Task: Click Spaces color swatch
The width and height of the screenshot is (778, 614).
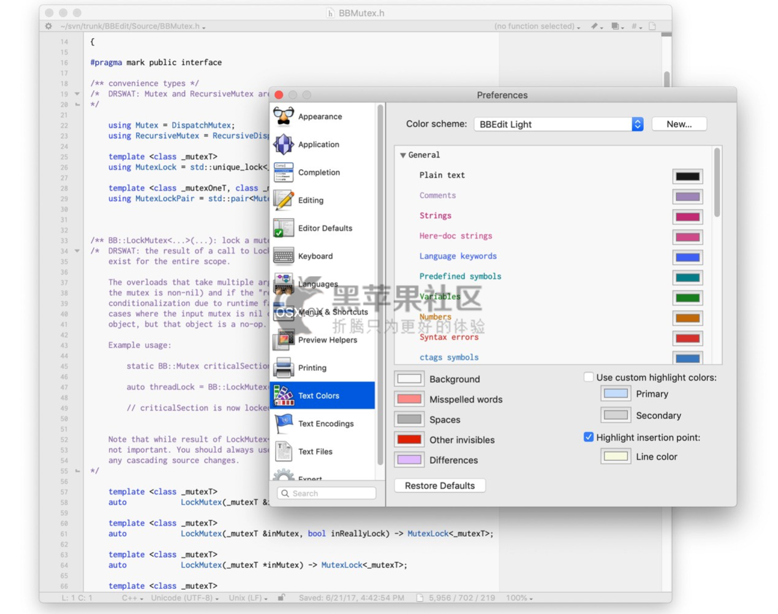Action: 409,419
